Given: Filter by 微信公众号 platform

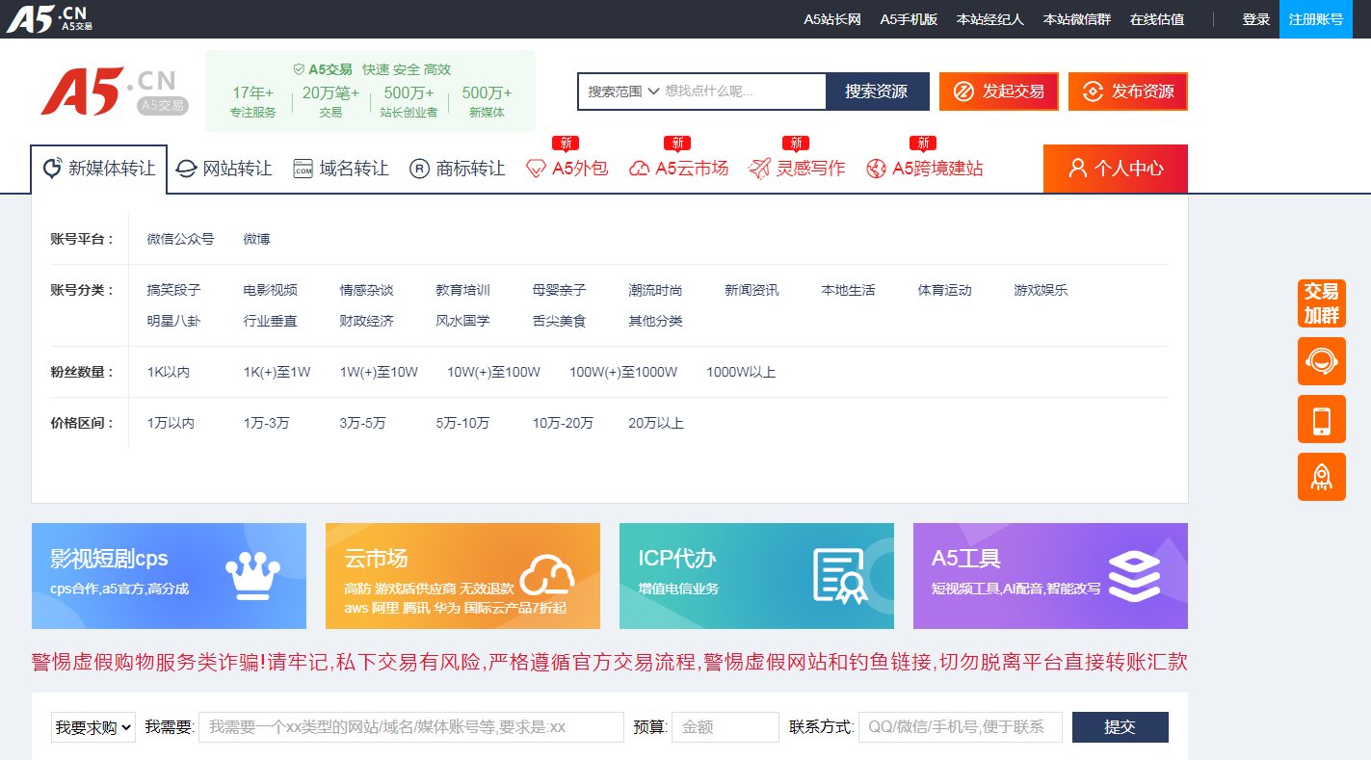Looking at the screenshot, I should tap(180, 239).
